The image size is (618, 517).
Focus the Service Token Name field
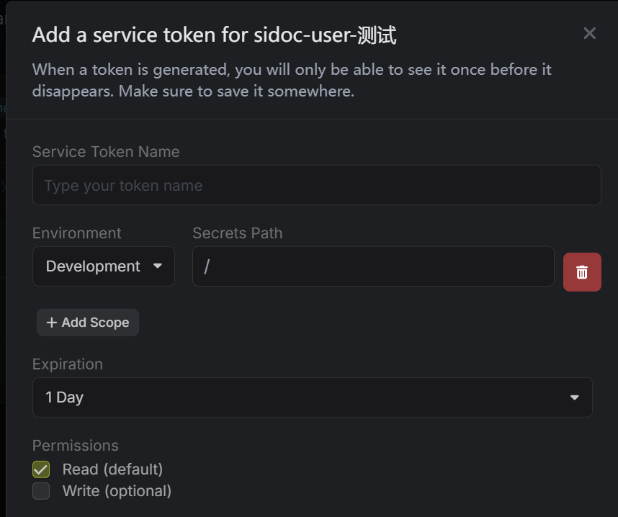[x=316, y=185]
